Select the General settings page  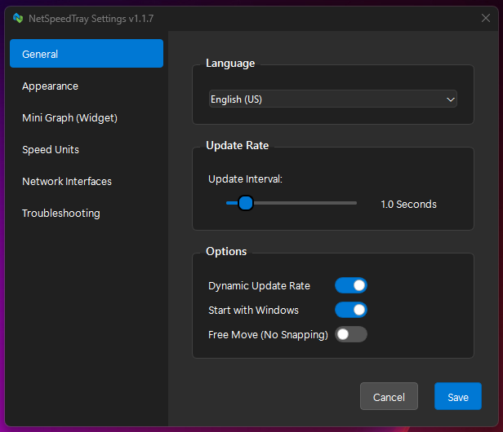coord(87,54)
